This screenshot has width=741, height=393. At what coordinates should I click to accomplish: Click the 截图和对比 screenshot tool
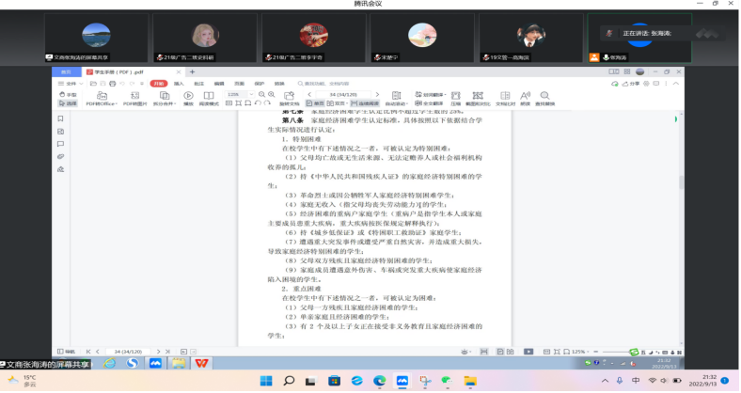(x=478, y=98)
